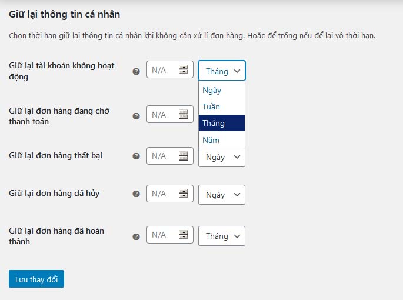
Task: Click help icon for inactive account retention
Action: point(136,71)
